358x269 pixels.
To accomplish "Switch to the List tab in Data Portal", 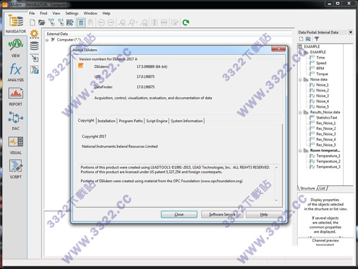I will point(322,188).
